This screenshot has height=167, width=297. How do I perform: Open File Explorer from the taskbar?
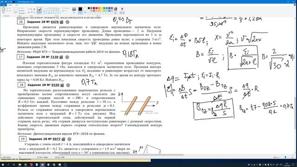(x=19, y=165)
